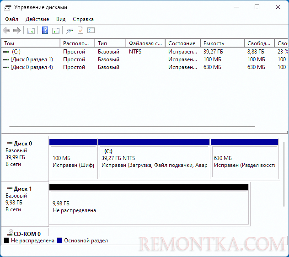The image size is (289, 257).
Task: Click the checklist view toolbar icon
Action: pyautogui.click(x=91, y=30)
